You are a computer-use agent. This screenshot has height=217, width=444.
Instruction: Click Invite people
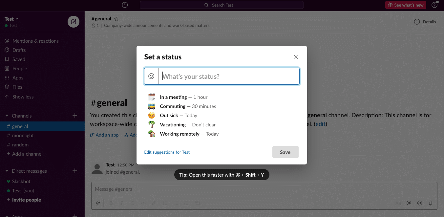pyautogui.click(x=27, y=200)
